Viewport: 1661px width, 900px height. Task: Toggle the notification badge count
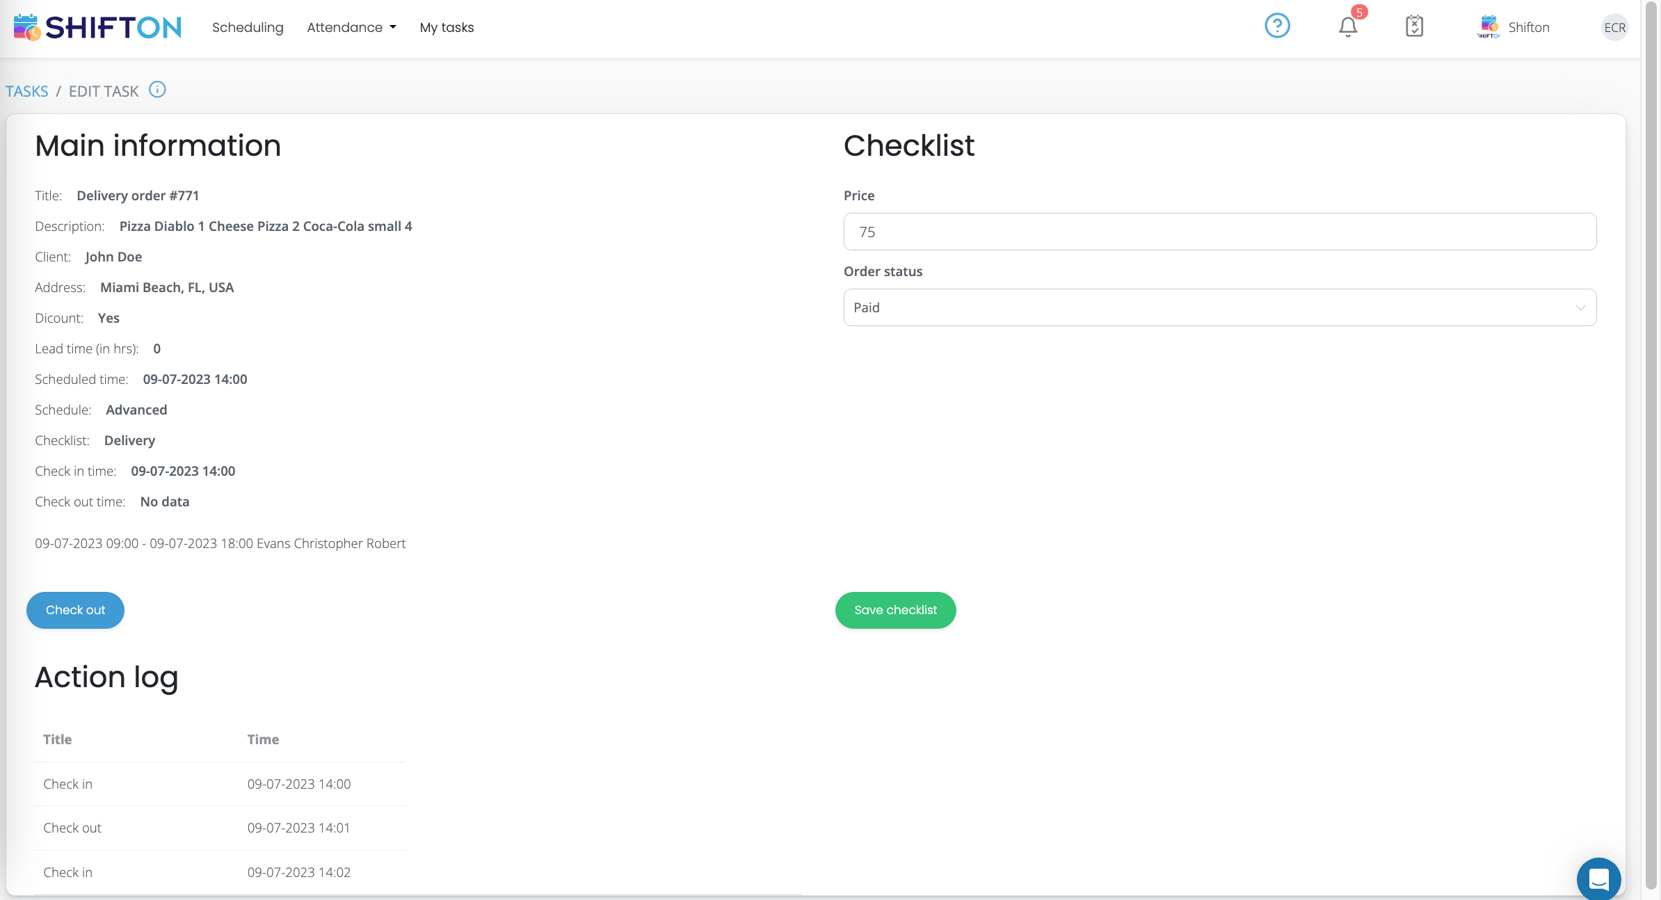click(x=1358, y=13)
